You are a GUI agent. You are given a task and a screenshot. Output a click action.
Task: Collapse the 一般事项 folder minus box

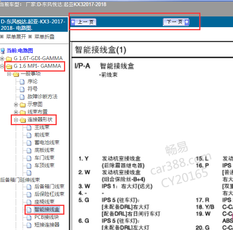click(9, 74)
